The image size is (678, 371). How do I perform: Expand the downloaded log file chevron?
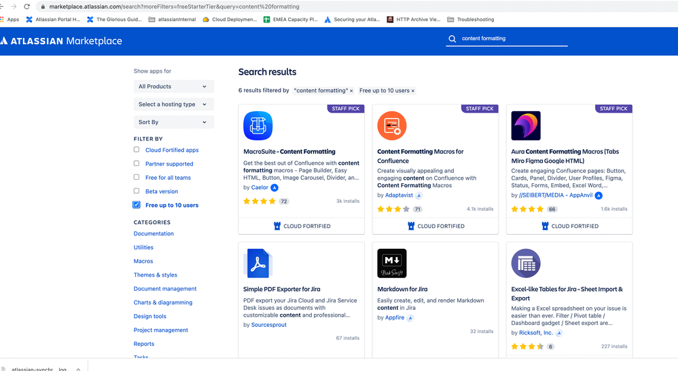(78, 369)
